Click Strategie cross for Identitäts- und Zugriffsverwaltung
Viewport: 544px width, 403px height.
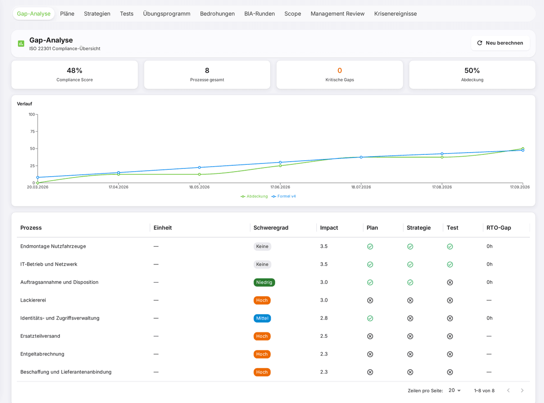410,318
